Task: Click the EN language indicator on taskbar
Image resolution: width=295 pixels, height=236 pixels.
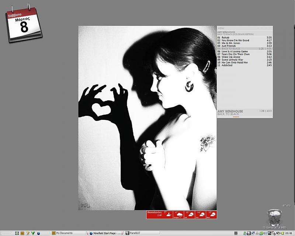Action: click(x=236, y=233)
